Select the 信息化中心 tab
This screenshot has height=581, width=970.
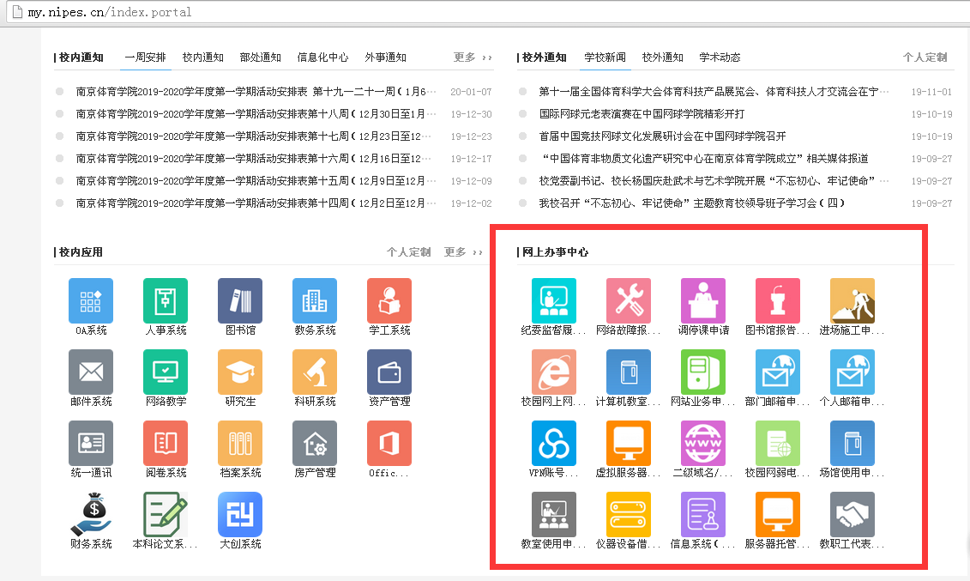(x=322, y=57)
